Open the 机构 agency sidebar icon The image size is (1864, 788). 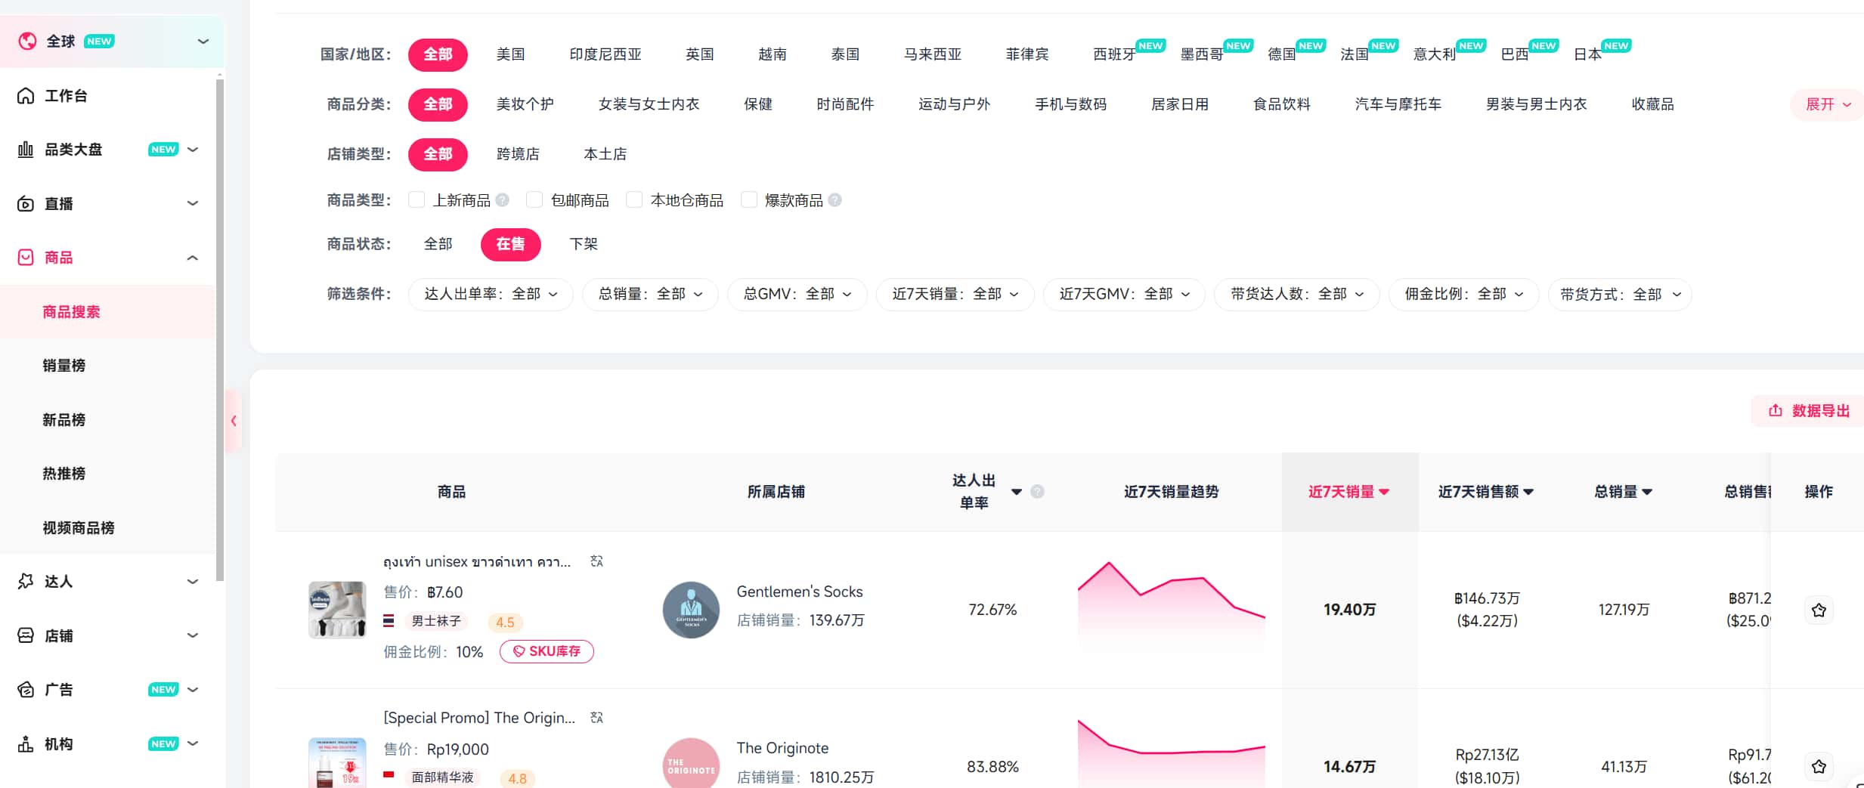click(25, 743)
